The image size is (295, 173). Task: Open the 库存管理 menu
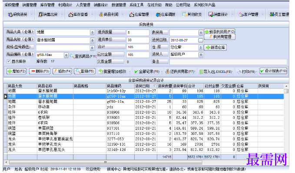pyautogui.click(x=47, y=5)
